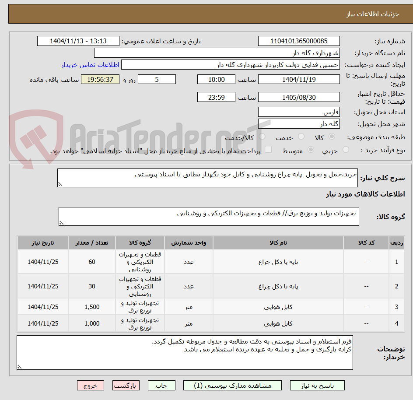This screenshot has width=413, height=400.
Task: Click the خروج button
Action: click(91, 385)
